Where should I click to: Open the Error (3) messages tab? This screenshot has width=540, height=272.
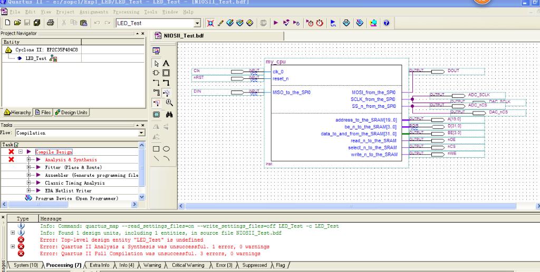point(223,265)
